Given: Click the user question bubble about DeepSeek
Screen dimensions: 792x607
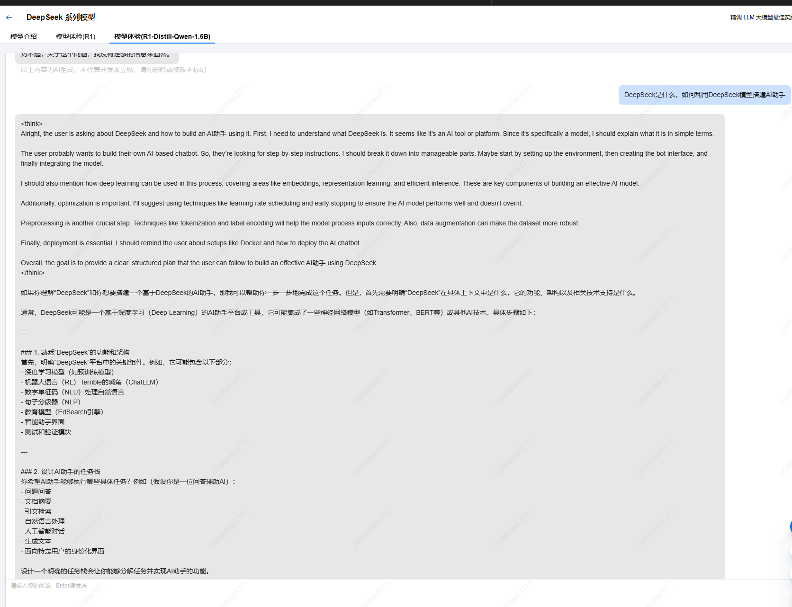Looking at the screenshot, I should (x=704, y=95).
